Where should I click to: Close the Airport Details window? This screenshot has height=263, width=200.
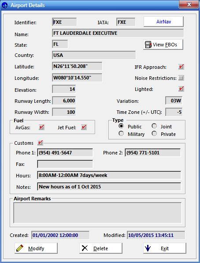(189, 4)
